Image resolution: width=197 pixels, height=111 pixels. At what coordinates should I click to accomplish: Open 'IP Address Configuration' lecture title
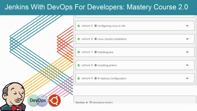[x=112, y=78]
